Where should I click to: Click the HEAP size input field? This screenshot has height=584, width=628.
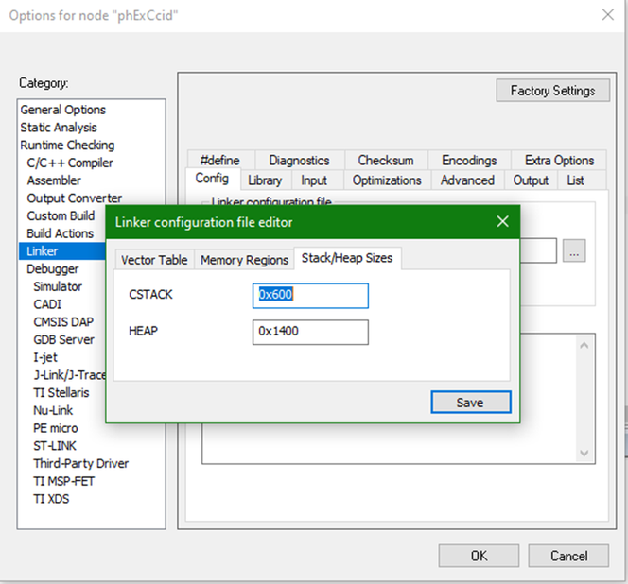coord(310,332)
